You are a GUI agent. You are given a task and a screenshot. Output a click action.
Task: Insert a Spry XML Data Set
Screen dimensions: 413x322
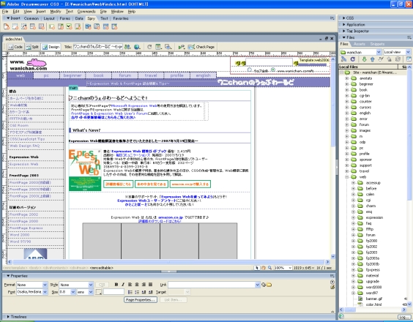pyautogui.click(x=7, y=26)
